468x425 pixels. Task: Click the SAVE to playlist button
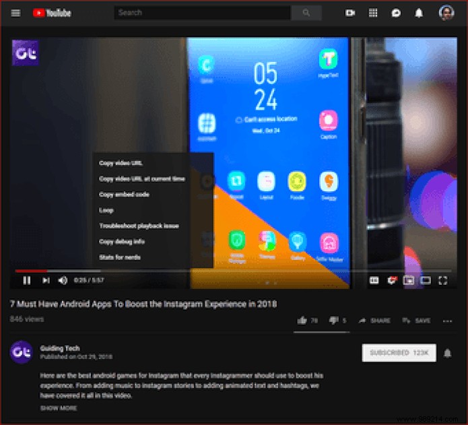[416, 321]
